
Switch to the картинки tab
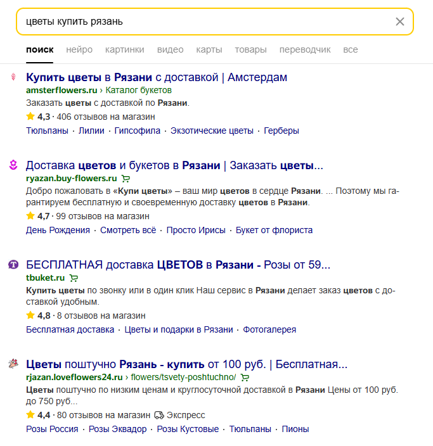[x=124, y=49]
